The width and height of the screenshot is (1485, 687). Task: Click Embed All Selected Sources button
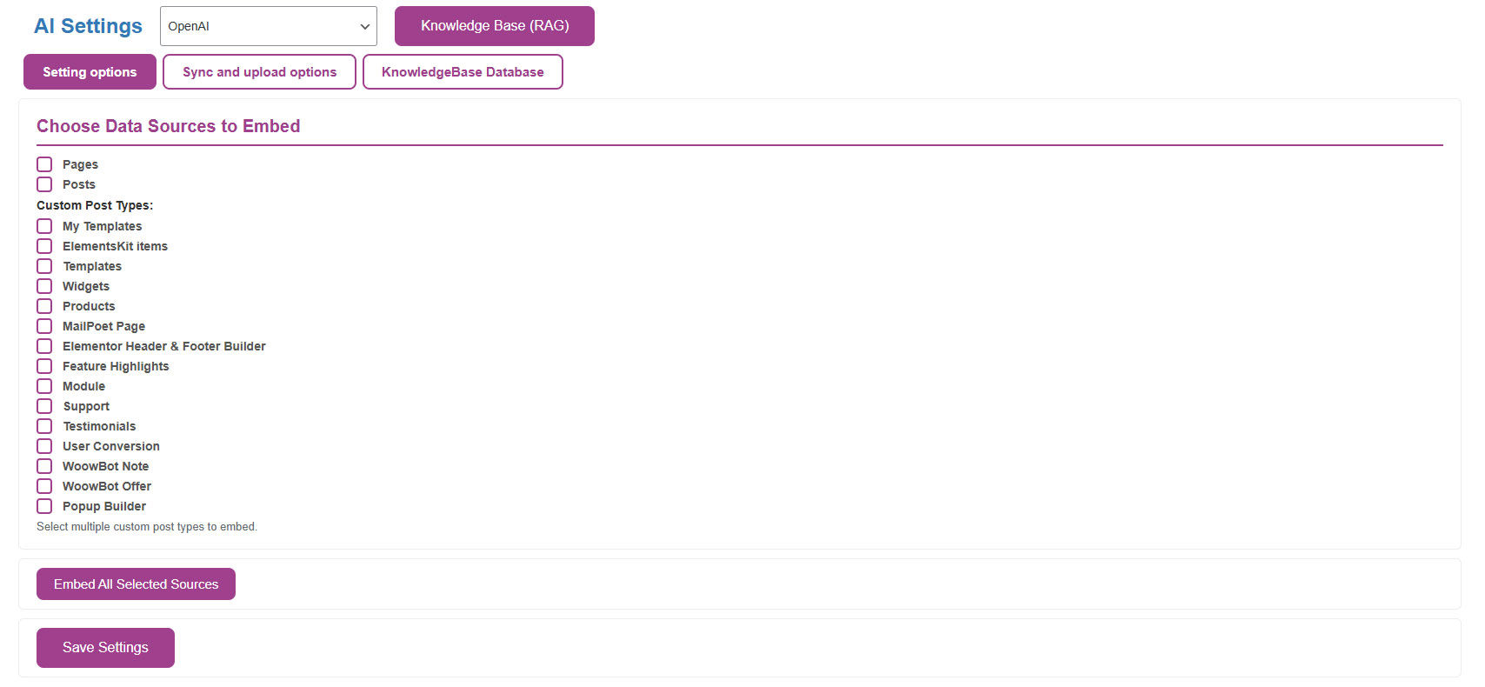pyautogui.click(x=136, y=584)
